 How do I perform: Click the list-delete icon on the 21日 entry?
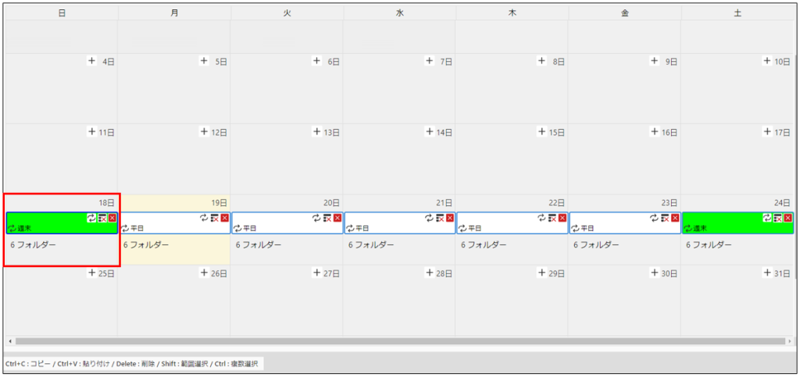click(440, 218)
